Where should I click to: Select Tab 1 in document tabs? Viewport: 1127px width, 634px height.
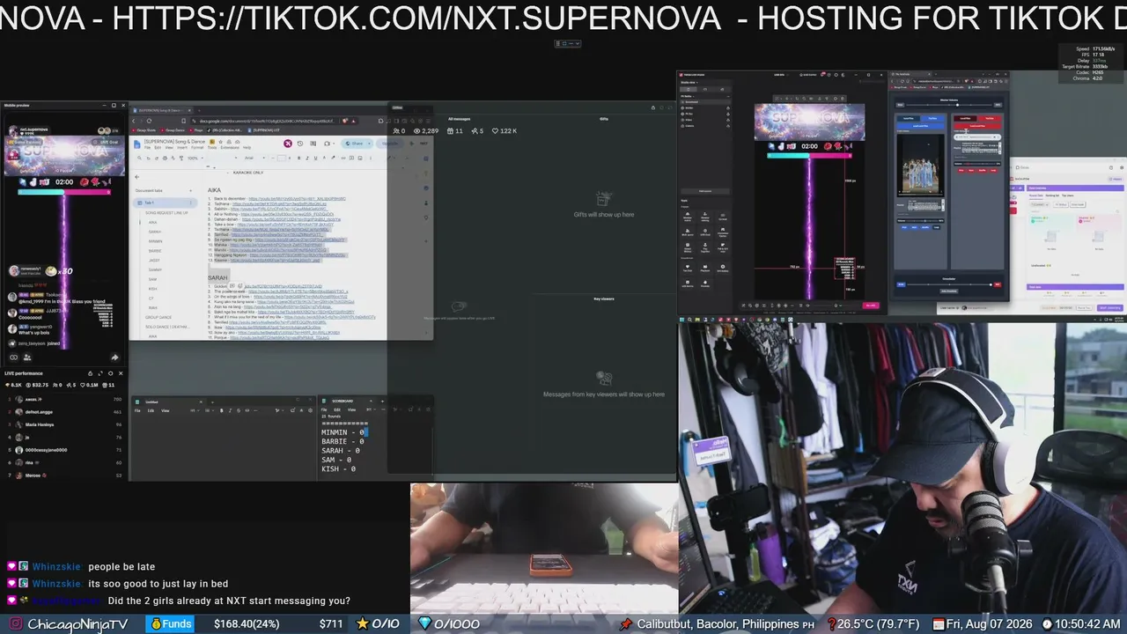164,203
